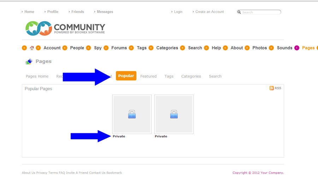This screenshot has height=189, width=318.
Task: Click the magnifier icon in search box
Action: (x=239, y=12)
